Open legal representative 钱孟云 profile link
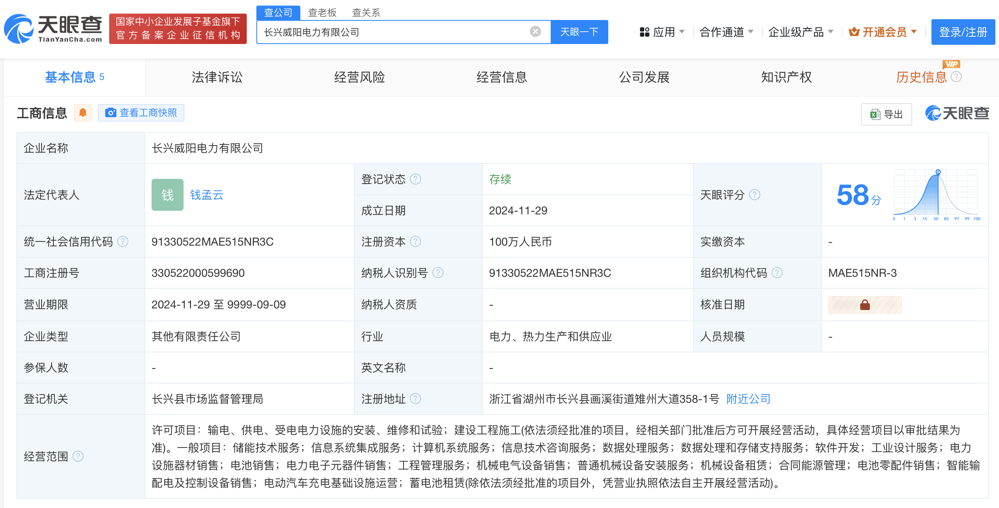Screen dimensions: 999x508 coord(207,195)
